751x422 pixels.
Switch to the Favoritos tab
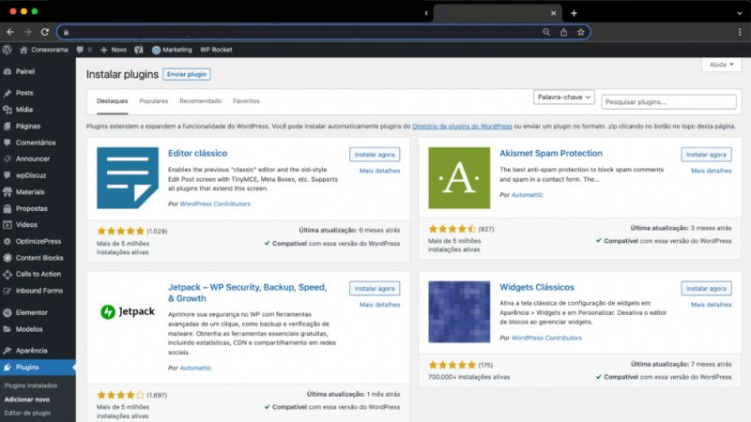[x=246, y=101]
